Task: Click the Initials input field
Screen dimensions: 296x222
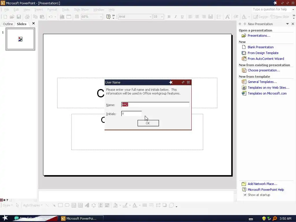Action: [x=132, y=114]
